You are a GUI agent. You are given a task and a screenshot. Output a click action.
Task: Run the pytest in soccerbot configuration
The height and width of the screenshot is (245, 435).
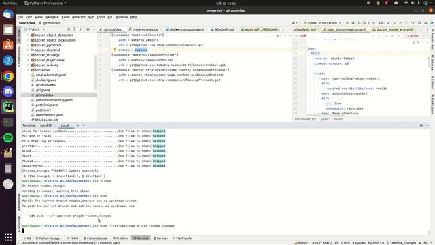point(347,23)
